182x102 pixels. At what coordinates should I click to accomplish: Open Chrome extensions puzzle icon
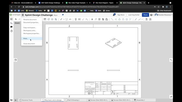pyautogui.click(x=163, y=7)
